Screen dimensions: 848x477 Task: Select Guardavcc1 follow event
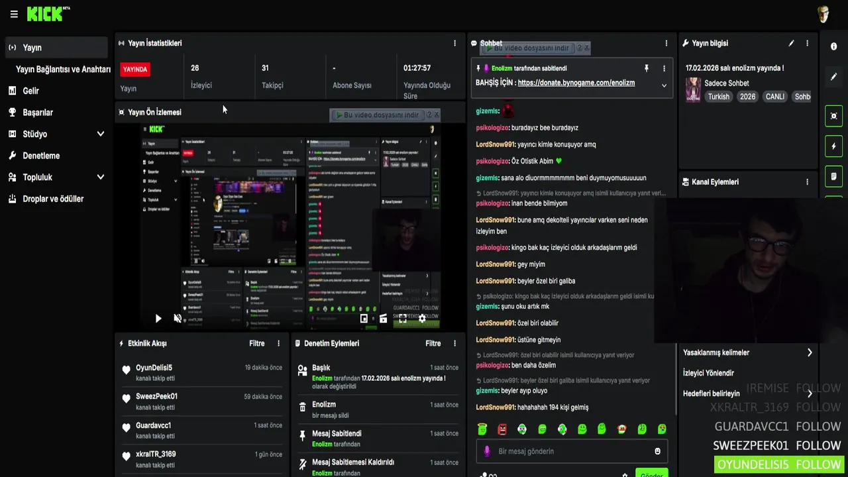[x=202, y=430]
